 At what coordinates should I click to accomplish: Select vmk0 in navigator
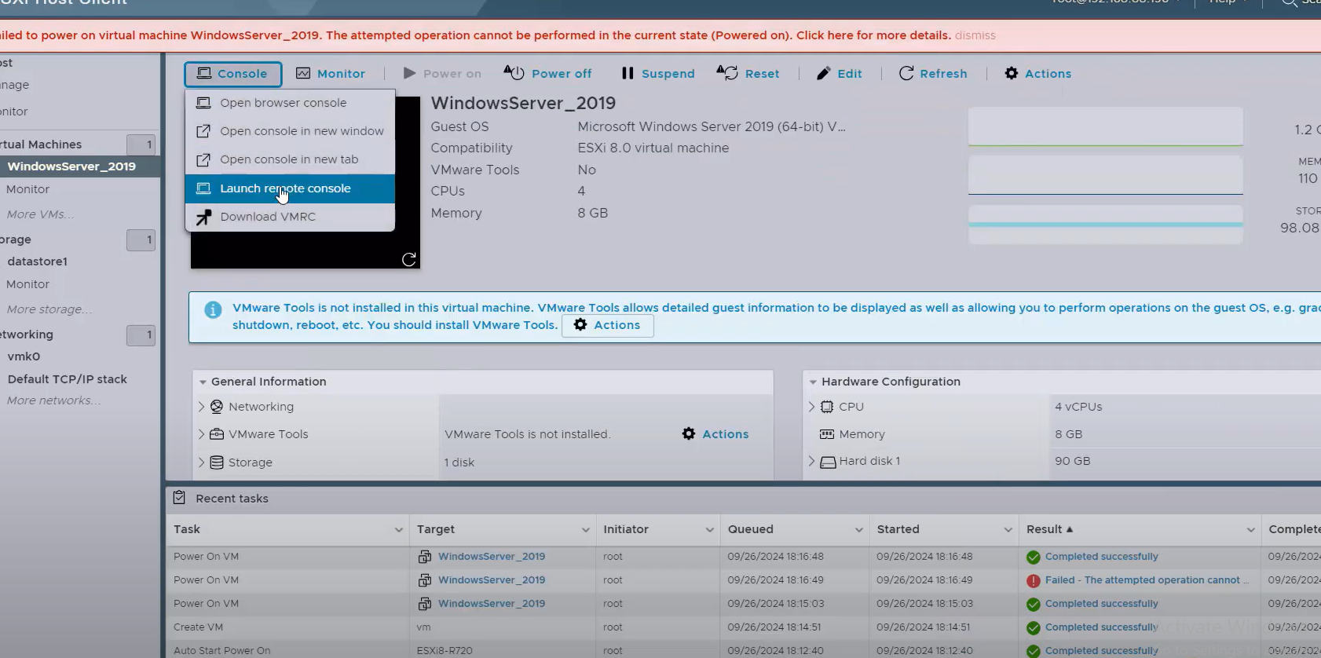point(24,356)
